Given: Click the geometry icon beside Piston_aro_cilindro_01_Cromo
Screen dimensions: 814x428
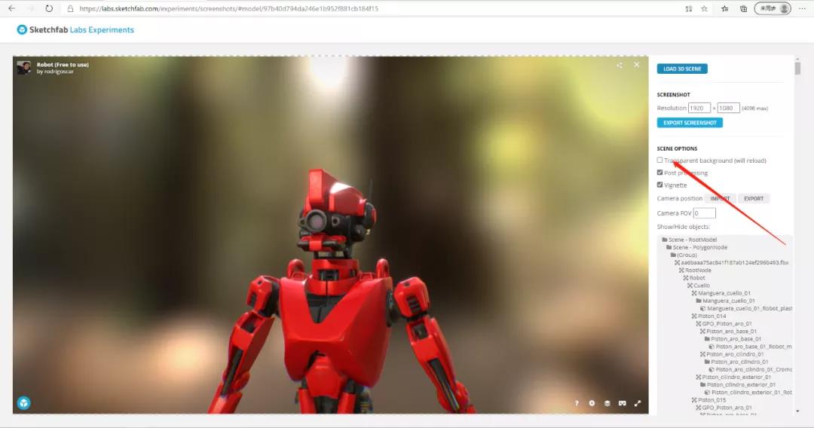Looking at the screenshot, I should pos(711,369).
